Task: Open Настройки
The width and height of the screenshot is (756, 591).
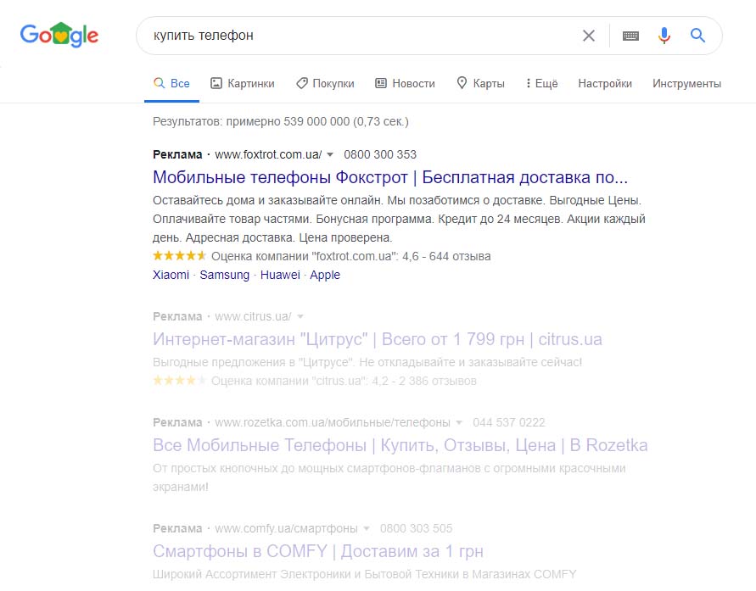Action: (x=605, y=83)
